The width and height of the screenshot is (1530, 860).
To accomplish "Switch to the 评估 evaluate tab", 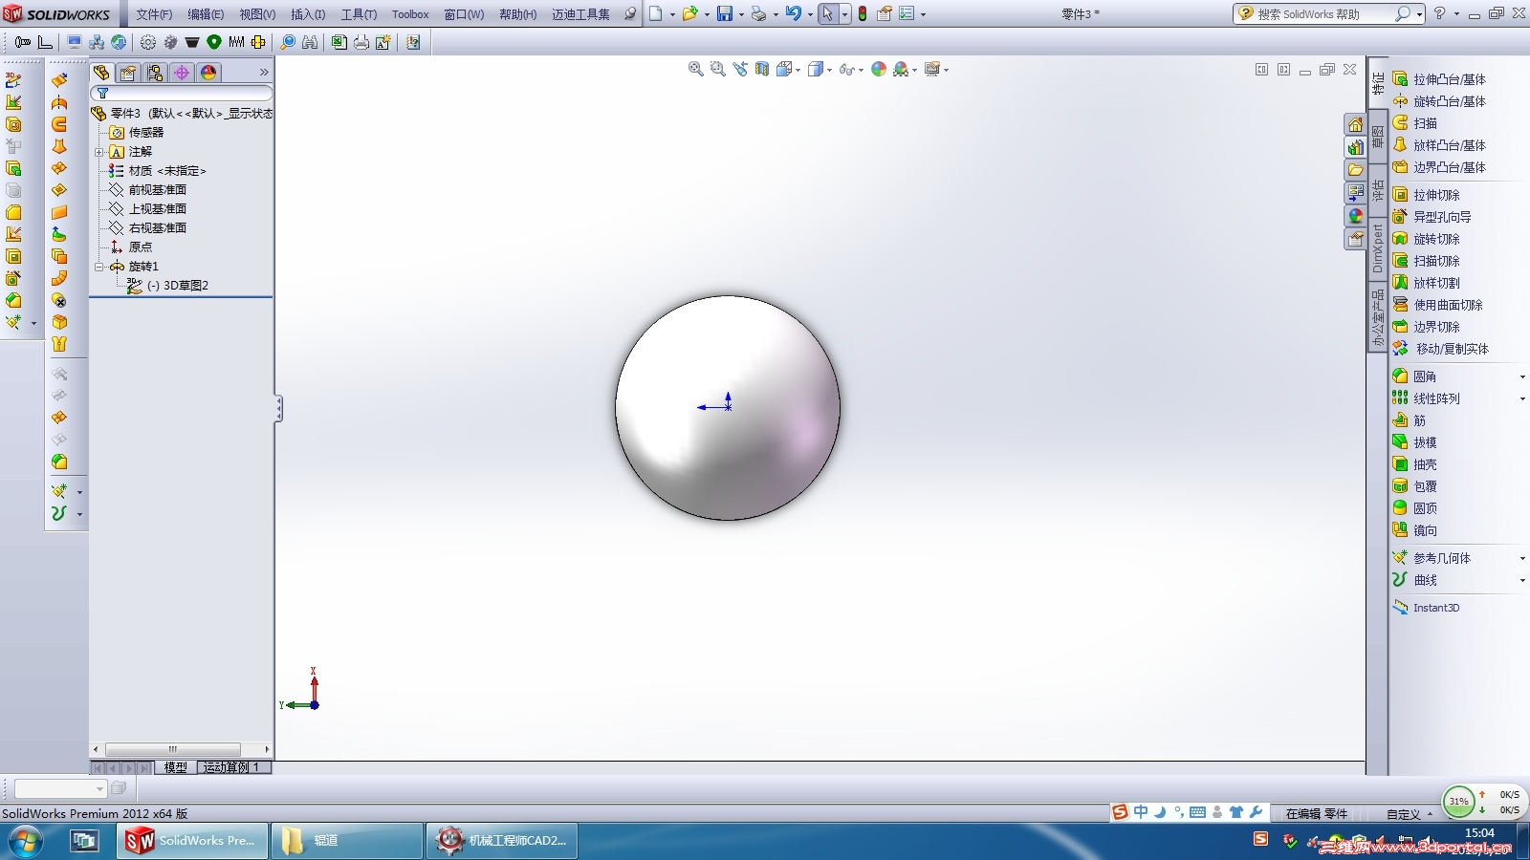I will click(x=1378, y=189).
